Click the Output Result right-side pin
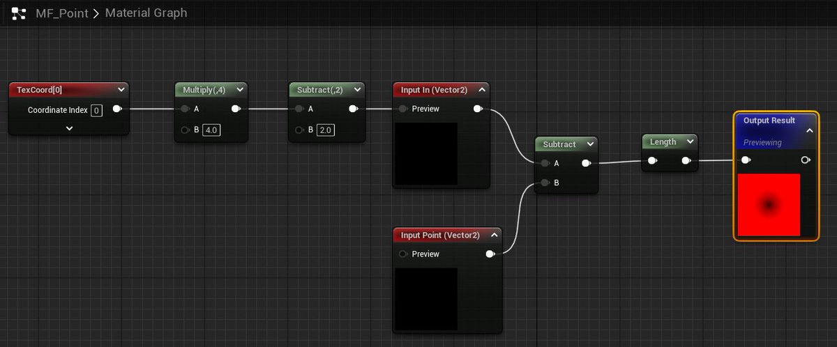The height and width of the screenshot is (347, 837). 806,160
